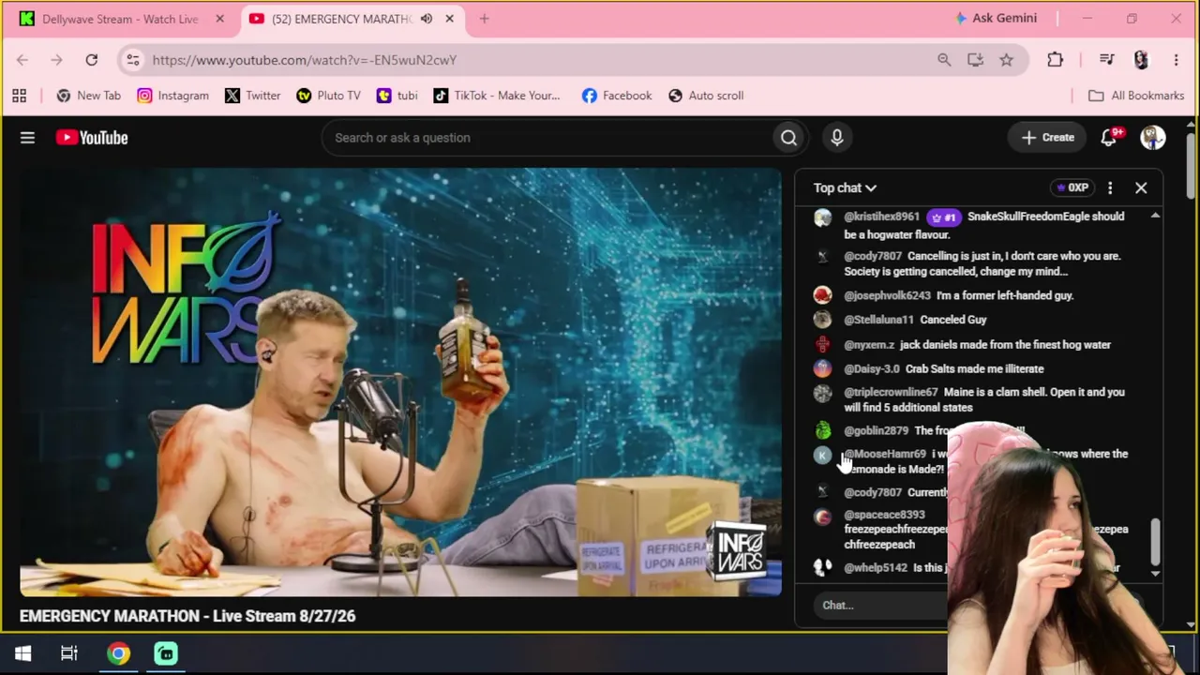Open the TikTok bookmark
Image resolution: width=1200 pixels, height=675 pixels.
[496, 96]
